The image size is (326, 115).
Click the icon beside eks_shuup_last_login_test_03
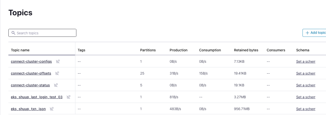68,97
